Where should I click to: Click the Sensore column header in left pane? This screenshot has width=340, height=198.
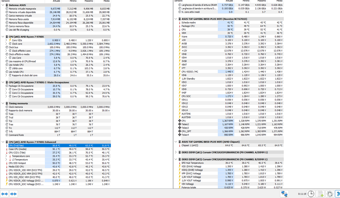point(23,1)
